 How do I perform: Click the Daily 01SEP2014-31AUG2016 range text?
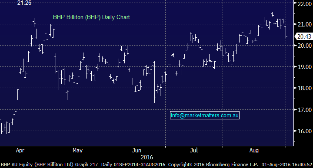coord(133,165)
